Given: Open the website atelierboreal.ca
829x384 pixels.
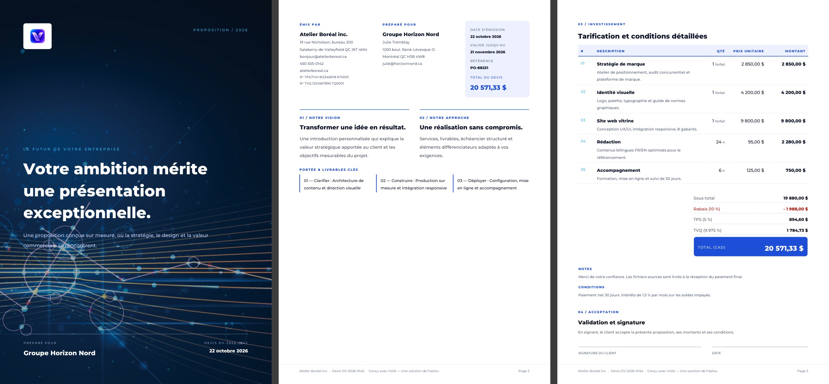Looking at the screenshot, I should click(x=314, y=70).
